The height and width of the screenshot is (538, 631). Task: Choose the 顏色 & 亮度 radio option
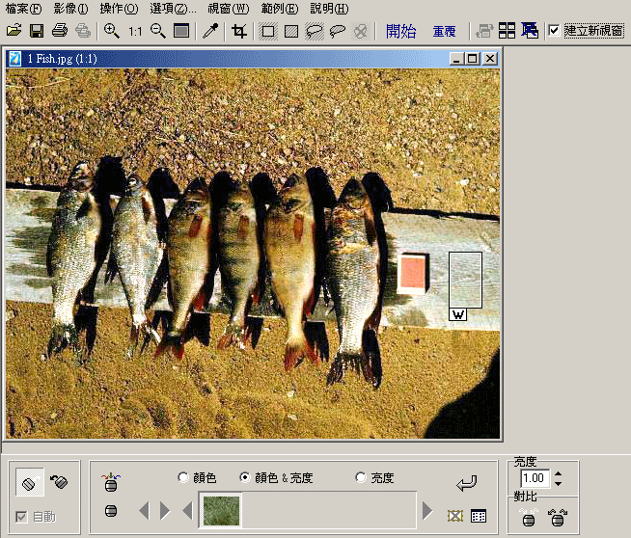click(x=245, y=477)
